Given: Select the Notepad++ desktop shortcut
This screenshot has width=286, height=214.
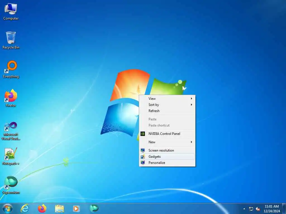Looking at the screenshot, I should [x=11, y=156].
